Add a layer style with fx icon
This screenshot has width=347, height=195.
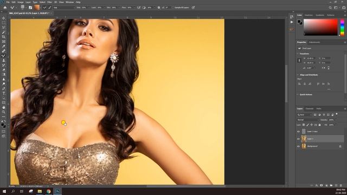point(317,185)
